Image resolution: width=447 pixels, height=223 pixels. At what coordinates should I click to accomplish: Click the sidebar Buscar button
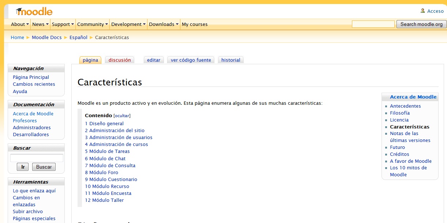(x=44, y=167)
